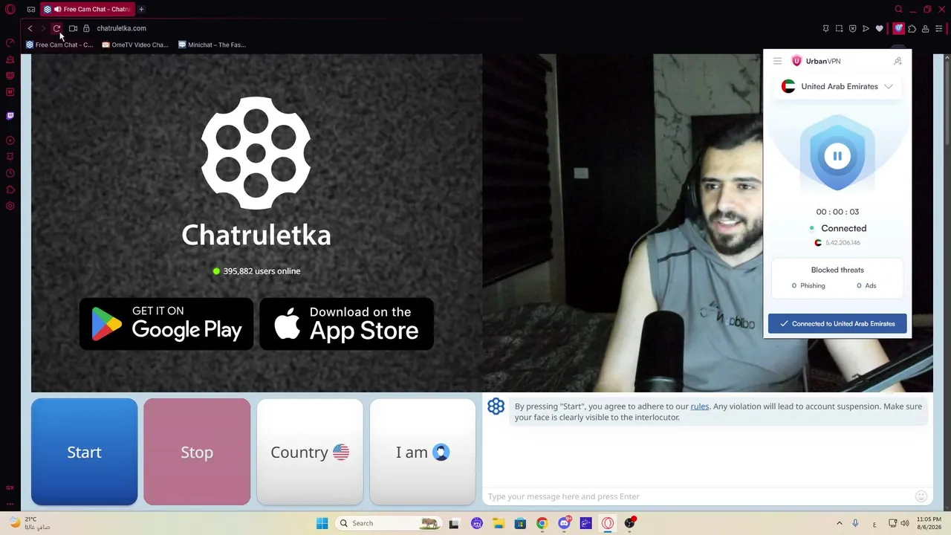Click the Connected to United Arab Emirates button

click(x=837, y=324)
